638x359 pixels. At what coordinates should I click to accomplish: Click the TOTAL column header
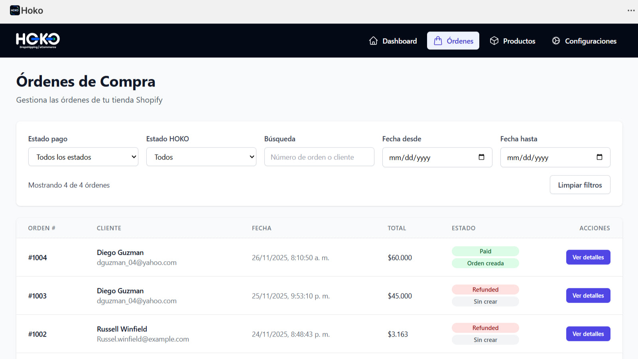(397, 228)
